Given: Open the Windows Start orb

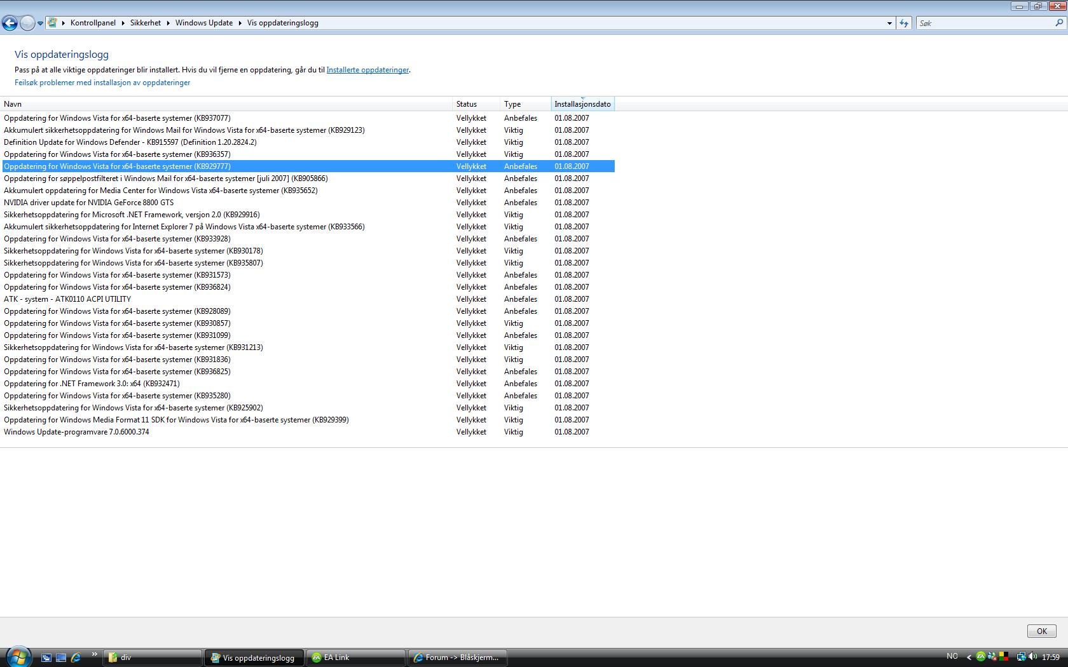Looking at the screenshot, I should (18, 656).
